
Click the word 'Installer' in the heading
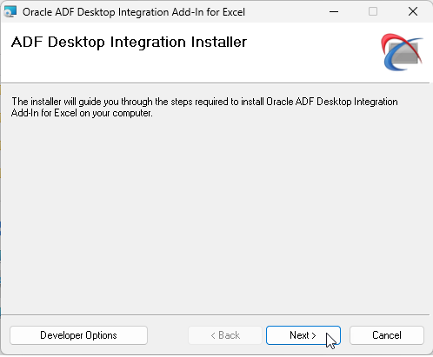point(219,42)
